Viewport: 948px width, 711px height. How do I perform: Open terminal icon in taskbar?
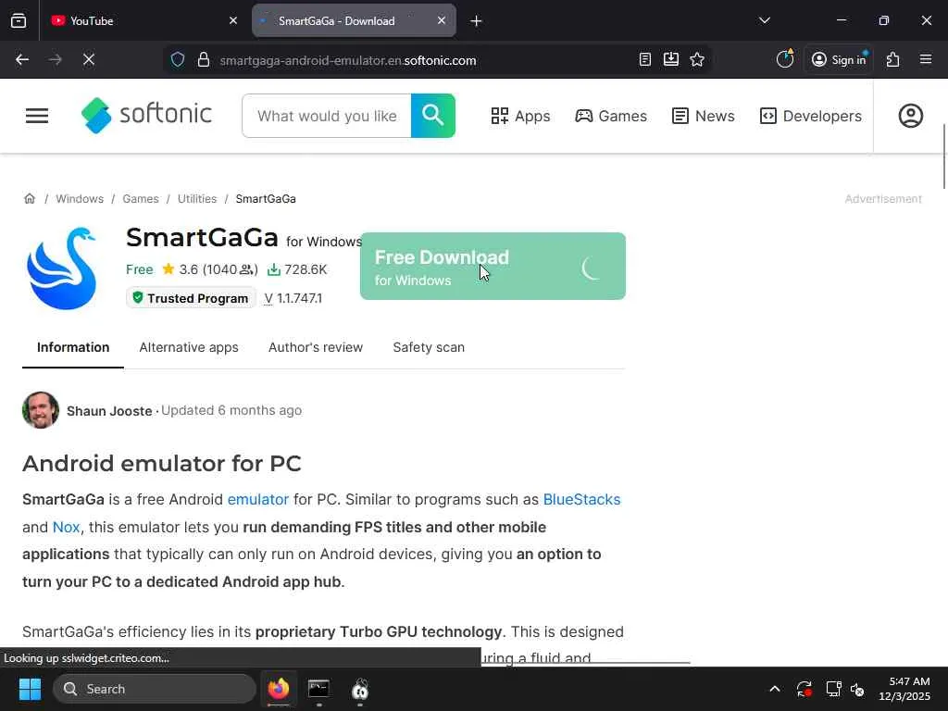click(318, 689)
